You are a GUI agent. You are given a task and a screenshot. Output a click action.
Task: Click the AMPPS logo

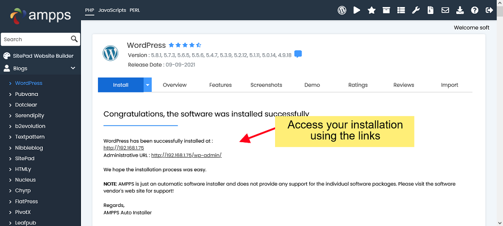pos(40,15)
